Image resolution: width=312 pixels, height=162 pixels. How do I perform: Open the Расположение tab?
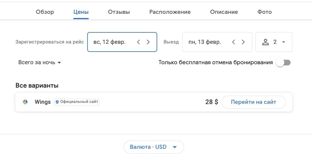click(x=170, y=12)
